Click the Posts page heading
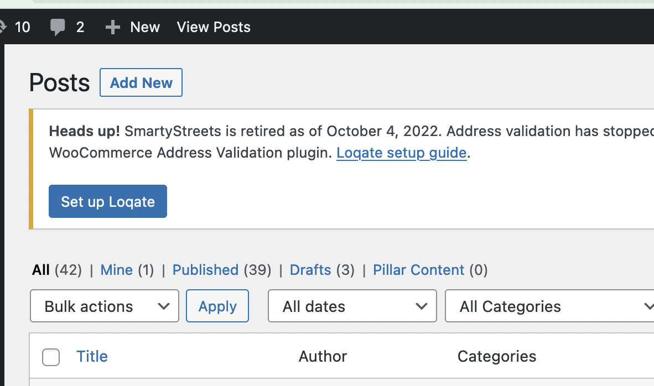Screen dimensions: 654x386 click(x=59, y=83)
